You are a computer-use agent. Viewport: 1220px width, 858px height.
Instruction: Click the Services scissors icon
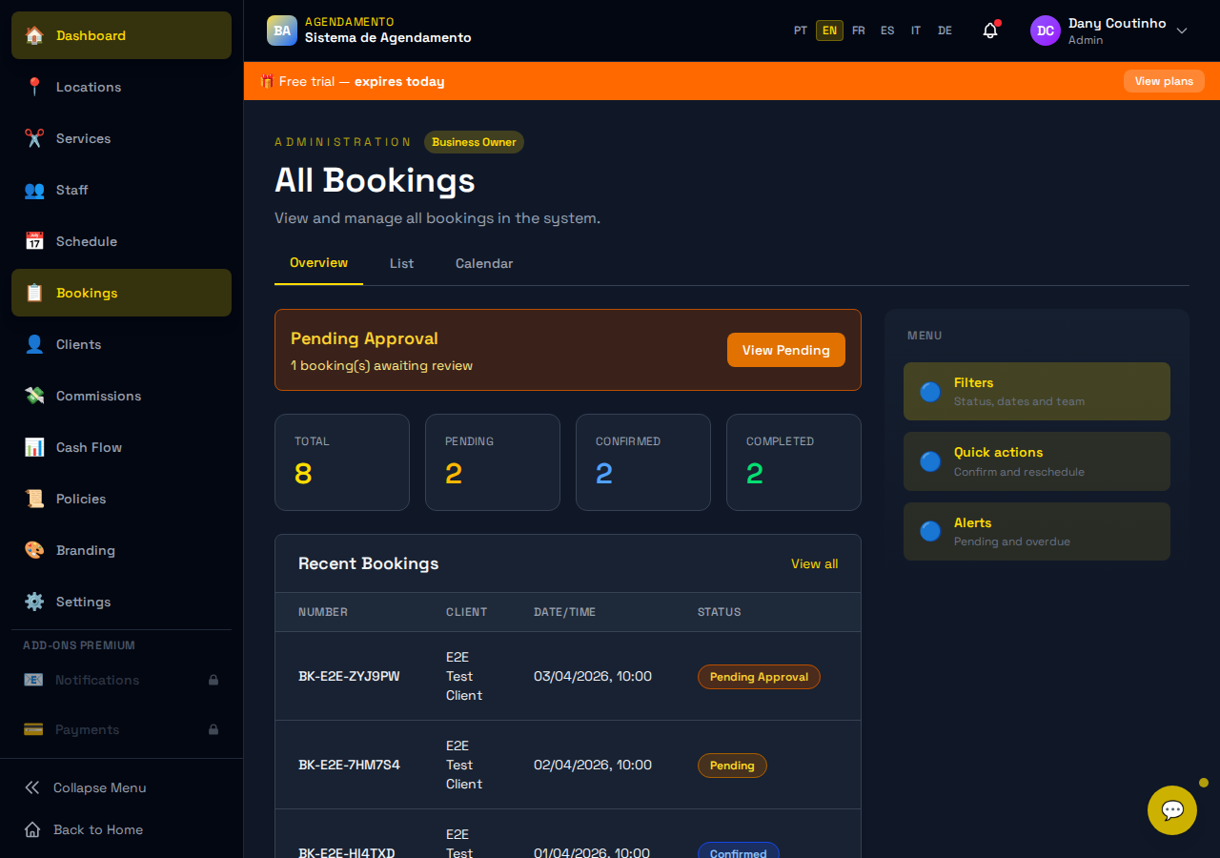tap(34, 138)
